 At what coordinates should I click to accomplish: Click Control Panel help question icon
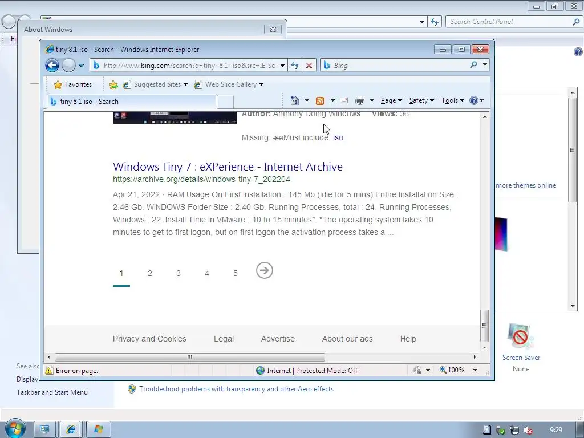point(578,52)
